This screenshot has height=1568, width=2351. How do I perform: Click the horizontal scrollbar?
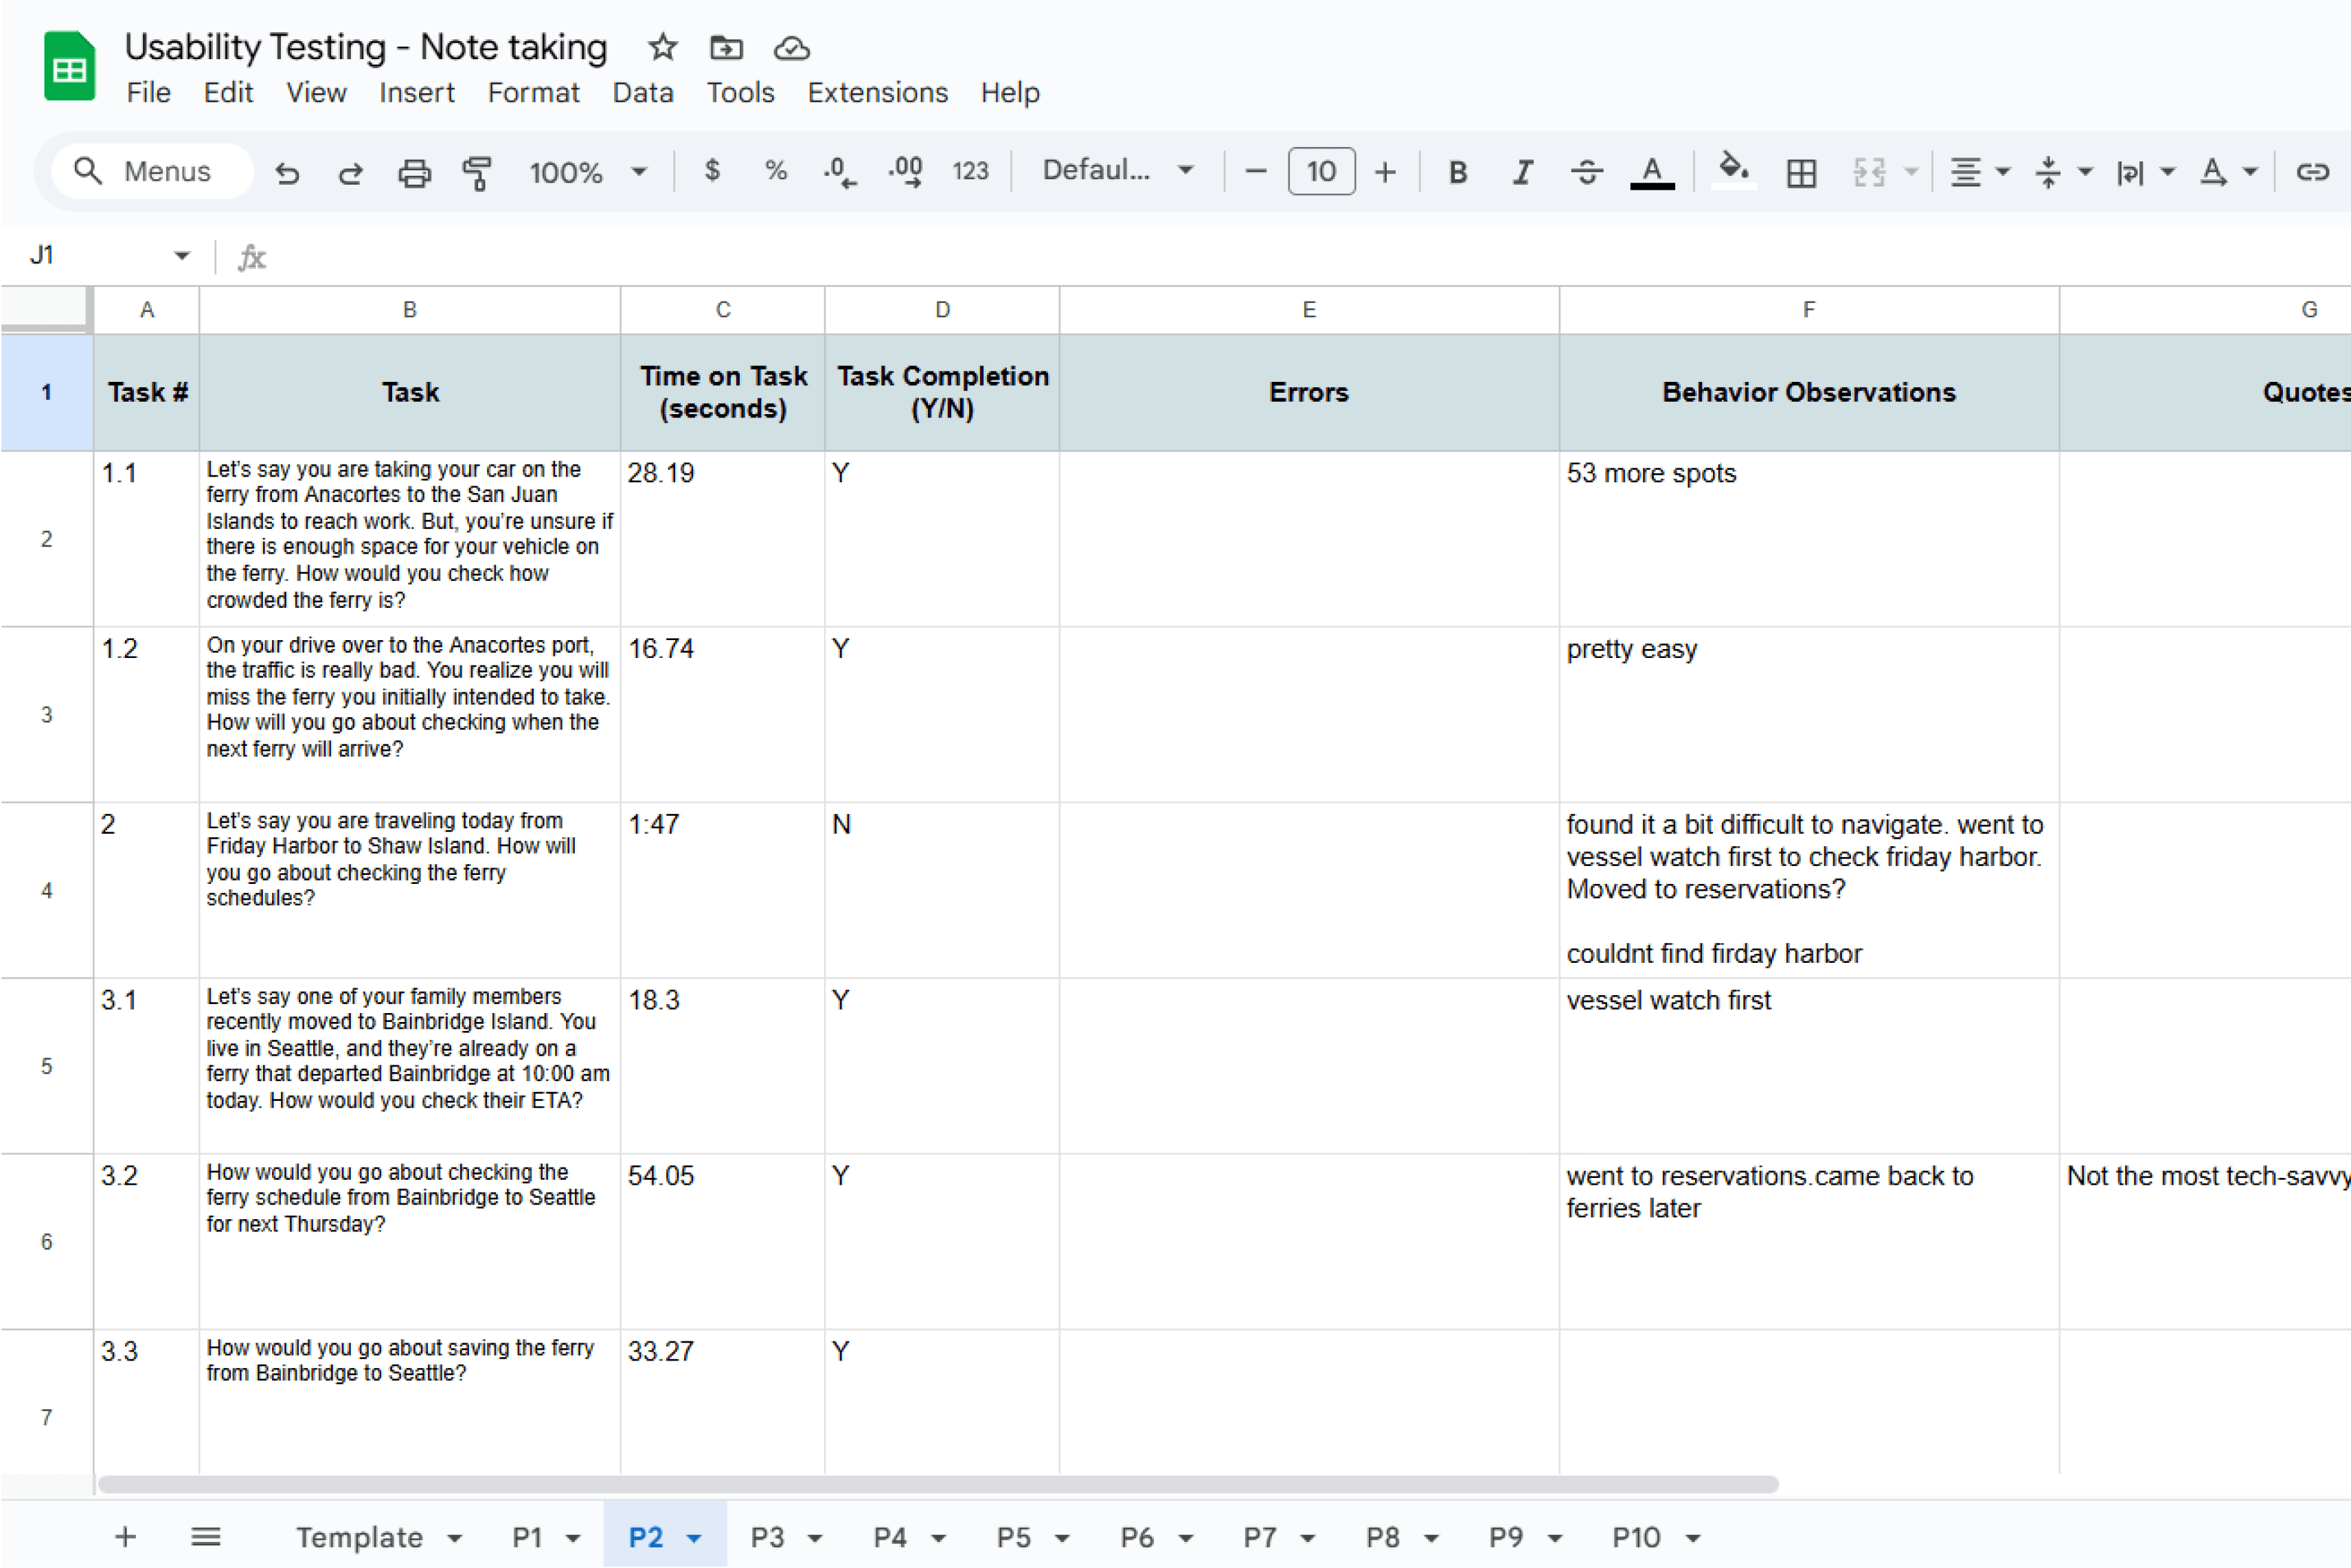click(937, 1484)
